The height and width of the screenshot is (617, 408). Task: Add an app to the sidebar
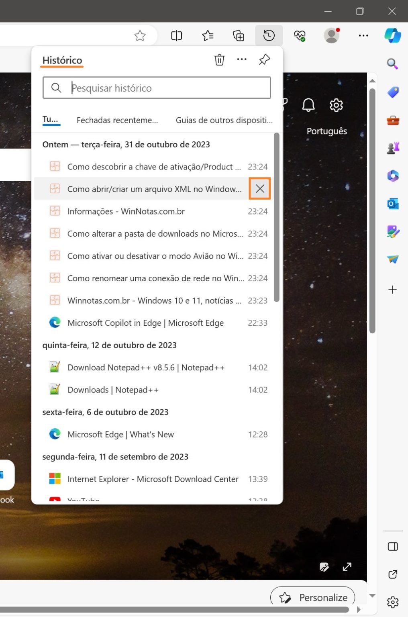click(x=393, y=289)
